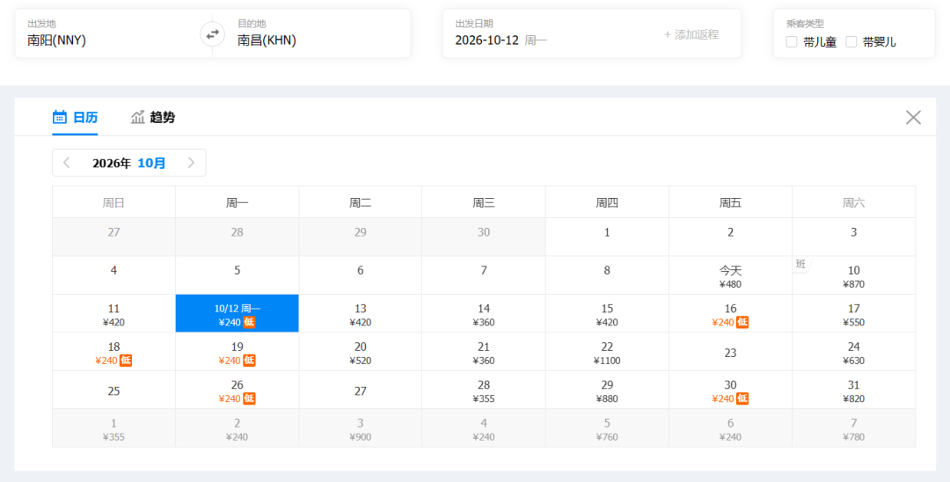950x482 pixels.
Task: Click the calendar icon on 日历 tab
Action: coord(60,117)
